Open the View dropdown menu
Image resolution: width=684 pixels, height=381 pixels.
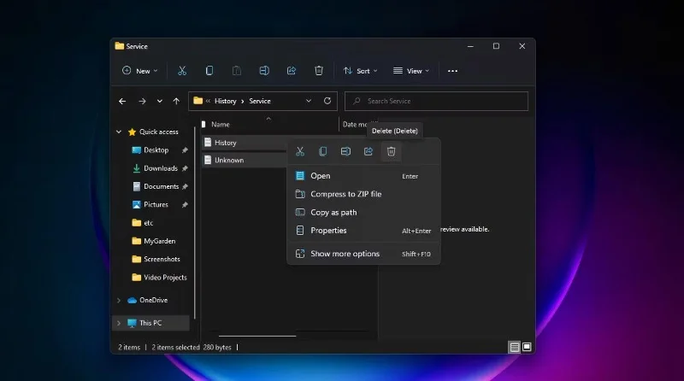(x=411, y=71)
